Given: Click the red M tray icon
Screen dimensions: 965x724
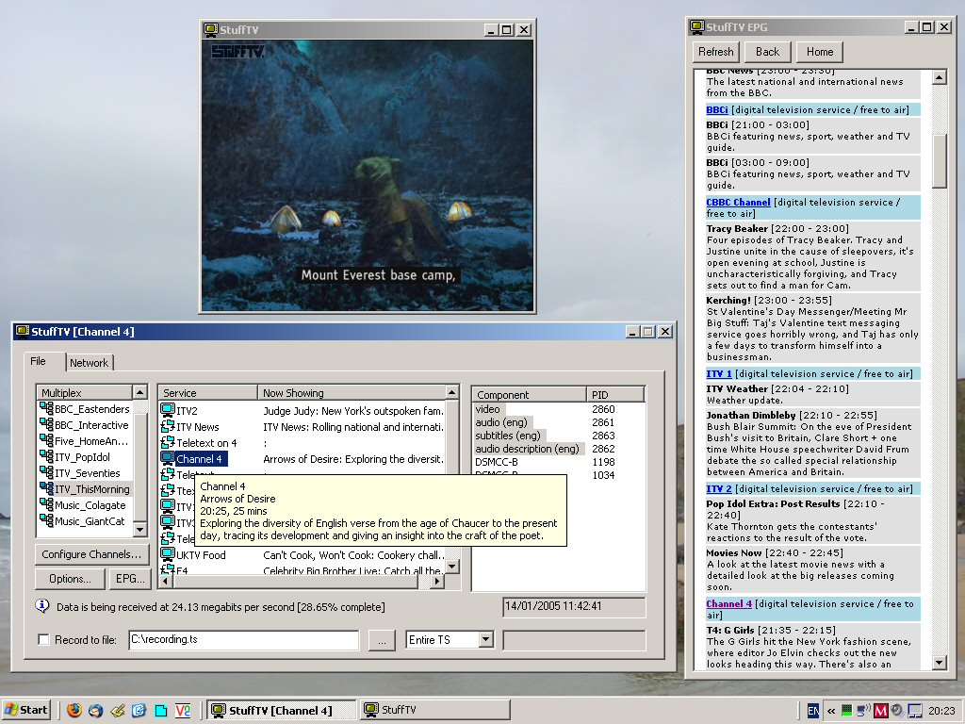Looking at the screenshot, I should [880, 711].
